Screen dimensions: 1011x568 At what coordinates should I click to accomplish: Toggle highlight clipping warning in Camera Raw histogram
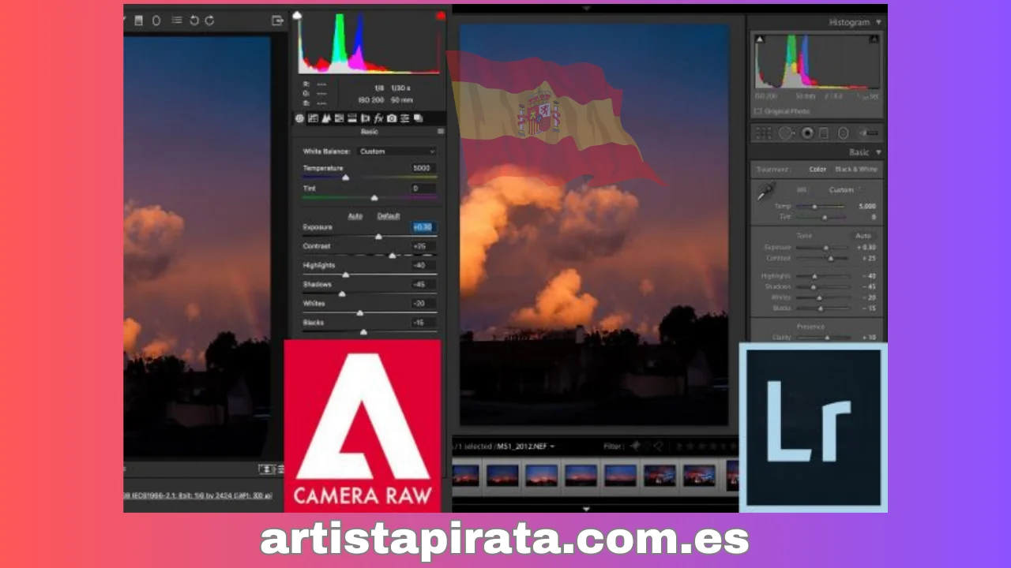tap(440, 15)
